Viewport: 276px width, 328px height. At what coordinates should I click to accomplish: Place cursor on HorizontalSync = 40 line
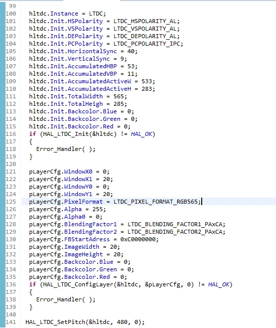coord(83,51)
